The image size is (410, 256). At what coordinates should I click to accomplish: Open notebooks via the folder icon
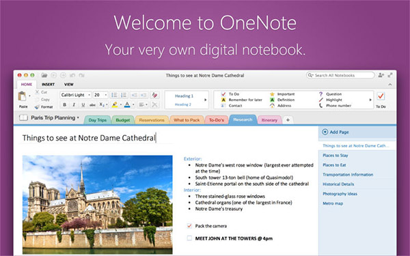click(44, 75)
